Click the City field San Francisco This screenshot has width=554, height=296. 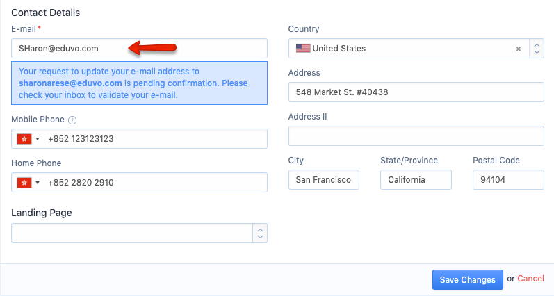(x=323, y=180)
